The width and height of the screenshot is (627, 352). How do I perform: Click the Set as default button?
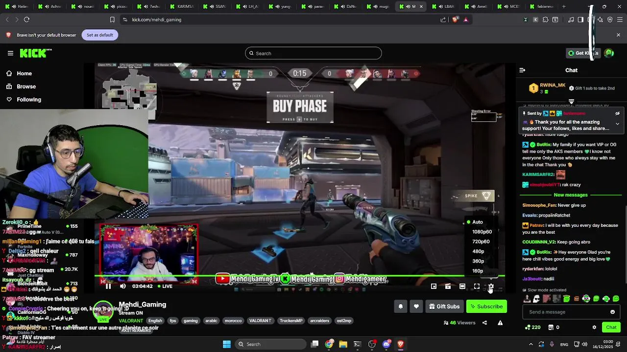pyautogui.click(x=100, y=35)
